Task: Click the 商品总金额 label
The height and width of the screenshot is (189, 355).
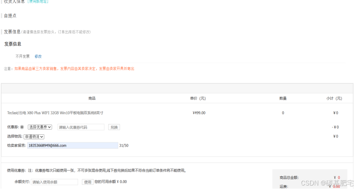Action: tap(289, 178)
